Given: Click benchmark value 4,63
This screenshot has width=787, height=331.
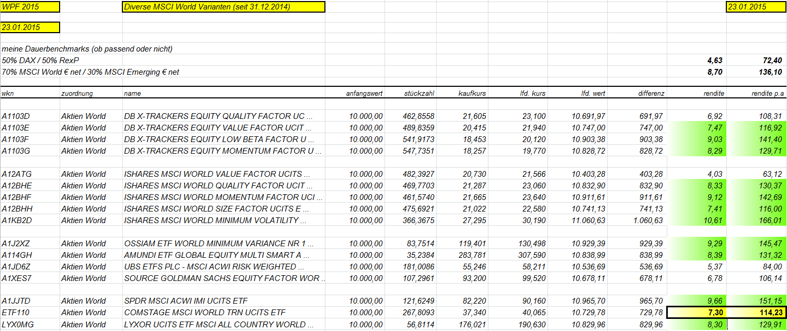Looking at the screenshot, I should (x=714, y=61).
